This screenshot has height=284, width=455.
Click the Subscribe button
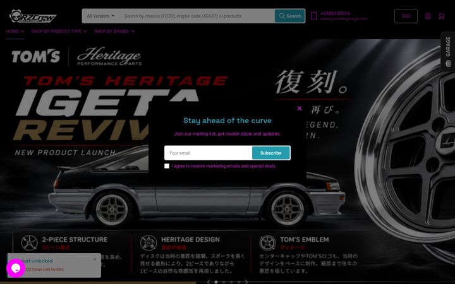(x=270, y=153)
